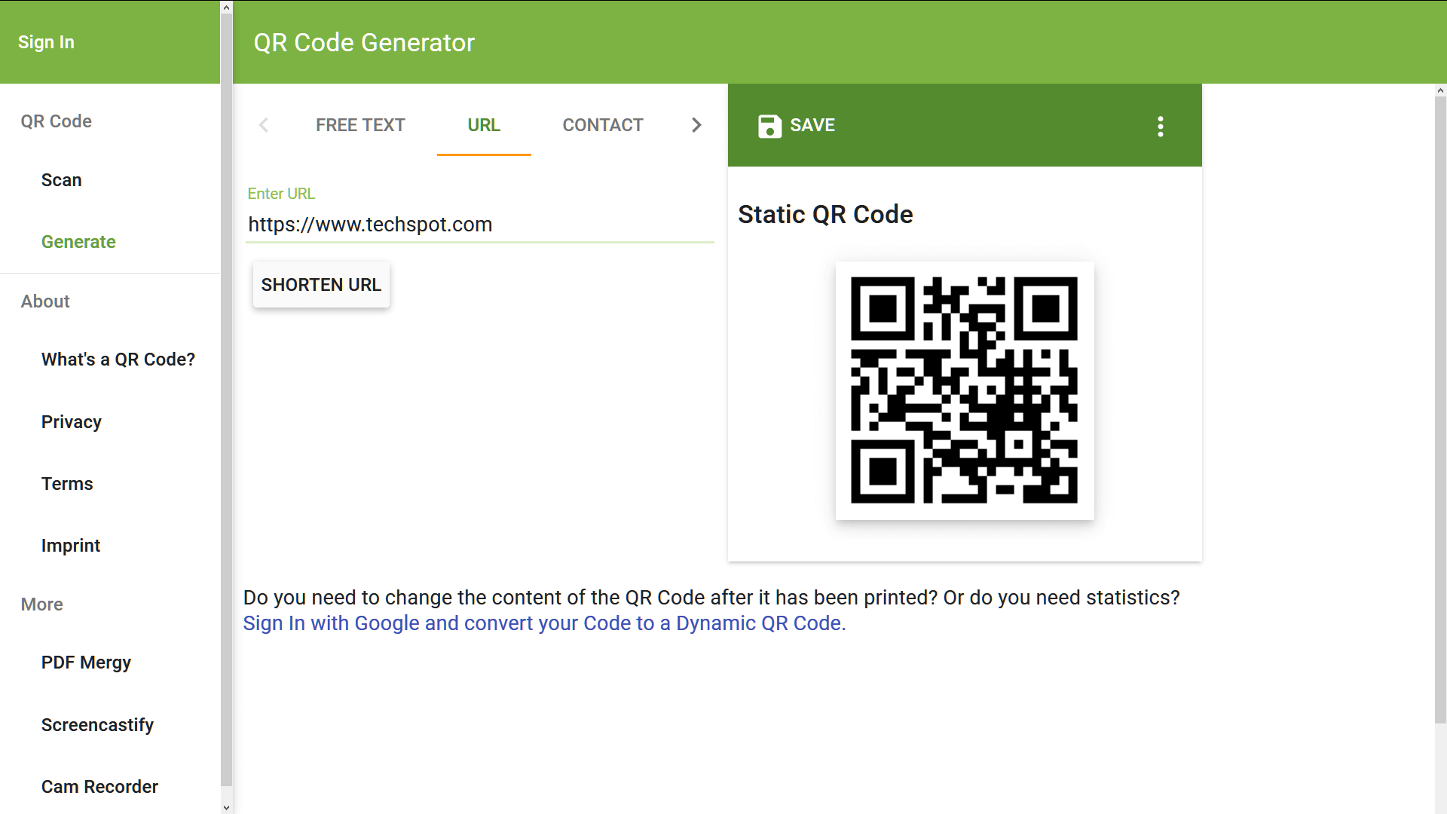Click the URL input field
The height and width of the screenshot is (814, 1447).
click(481, 225)
